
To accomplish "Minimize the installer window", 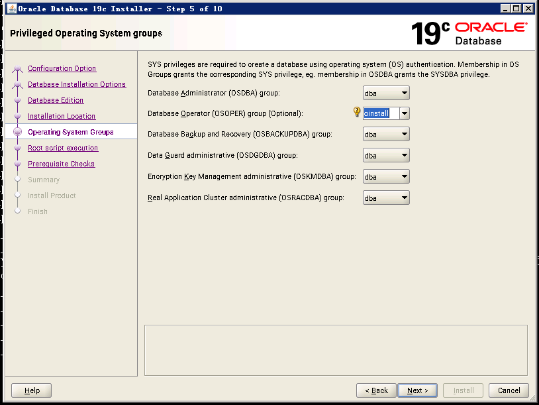I will [505, 9].
